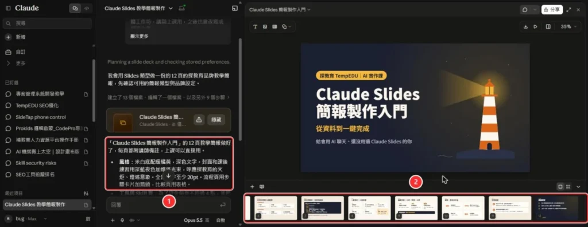Open the Claude Slides artifact card
The image size is (588, 227).
[168, 120]
